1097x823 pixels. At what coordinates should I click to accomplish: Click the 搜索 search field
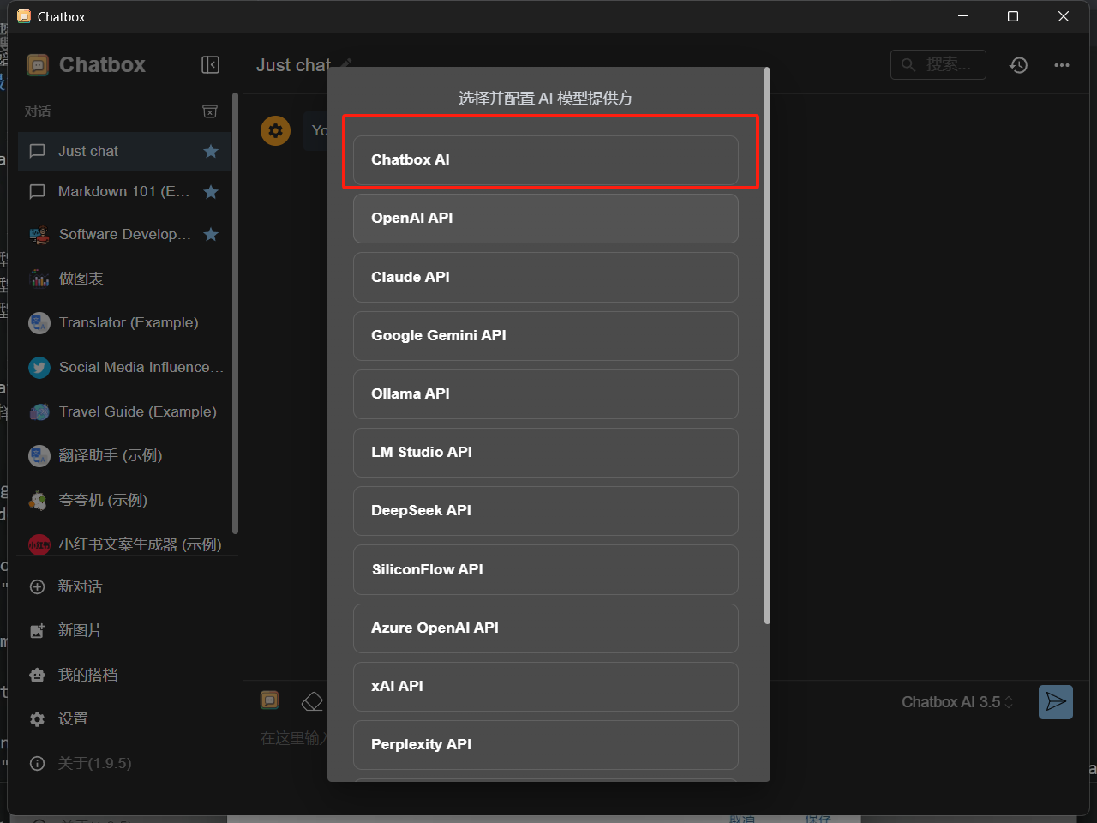tap(938, 64)
